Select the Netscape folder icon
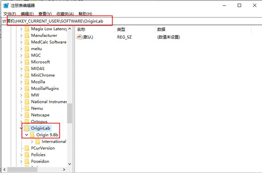The height and width of the screenshot is (173, 262). click(x=27, y=115)
